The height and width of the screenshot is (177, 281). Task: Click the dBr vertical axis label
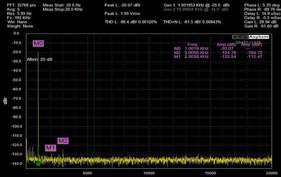coord(5,101)
